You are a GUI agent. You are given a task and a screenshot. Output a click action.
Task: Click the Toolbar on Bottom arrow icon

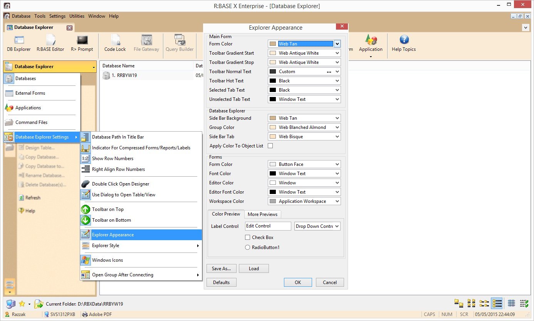coord(86,220)
